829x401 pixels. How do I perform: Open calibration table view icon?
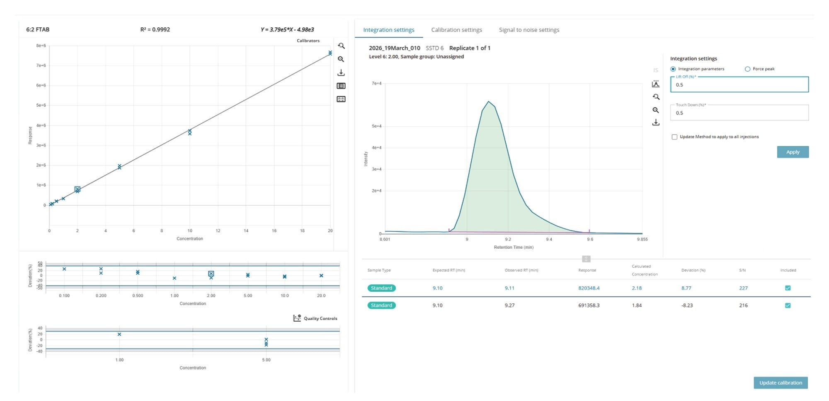pos(341,86)
